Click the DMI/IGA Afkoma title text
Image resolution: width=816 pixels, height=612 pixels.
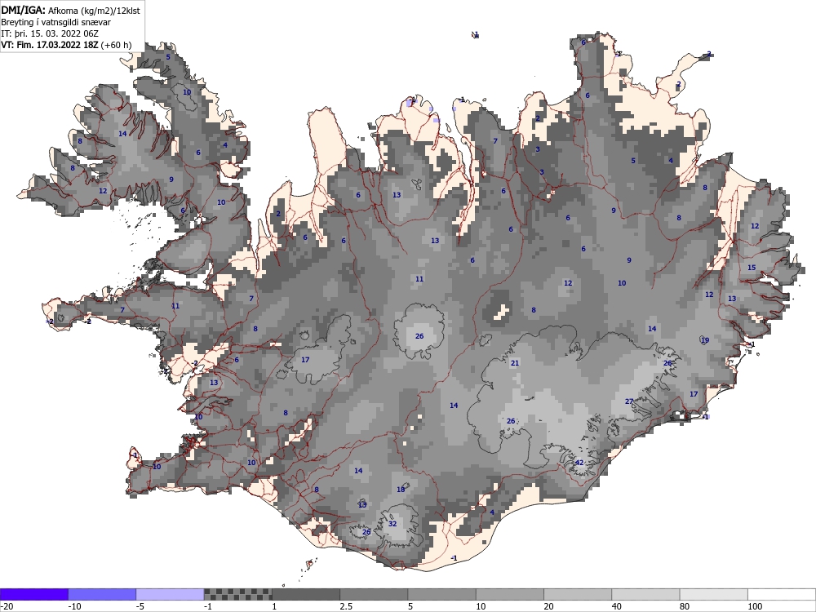click(70, 10)
